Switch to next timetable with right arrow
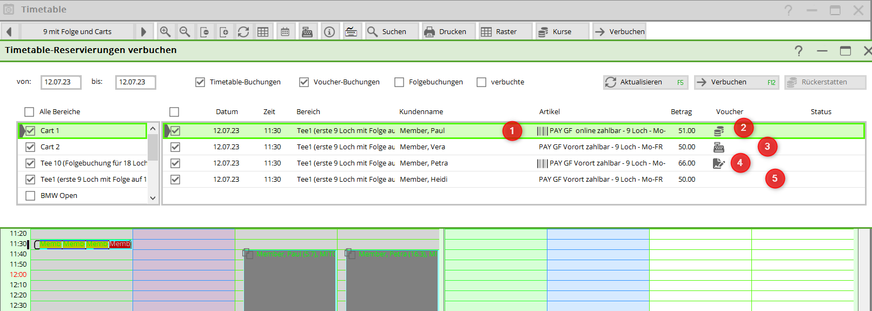The image size is (872, 311). click(143, 32)
